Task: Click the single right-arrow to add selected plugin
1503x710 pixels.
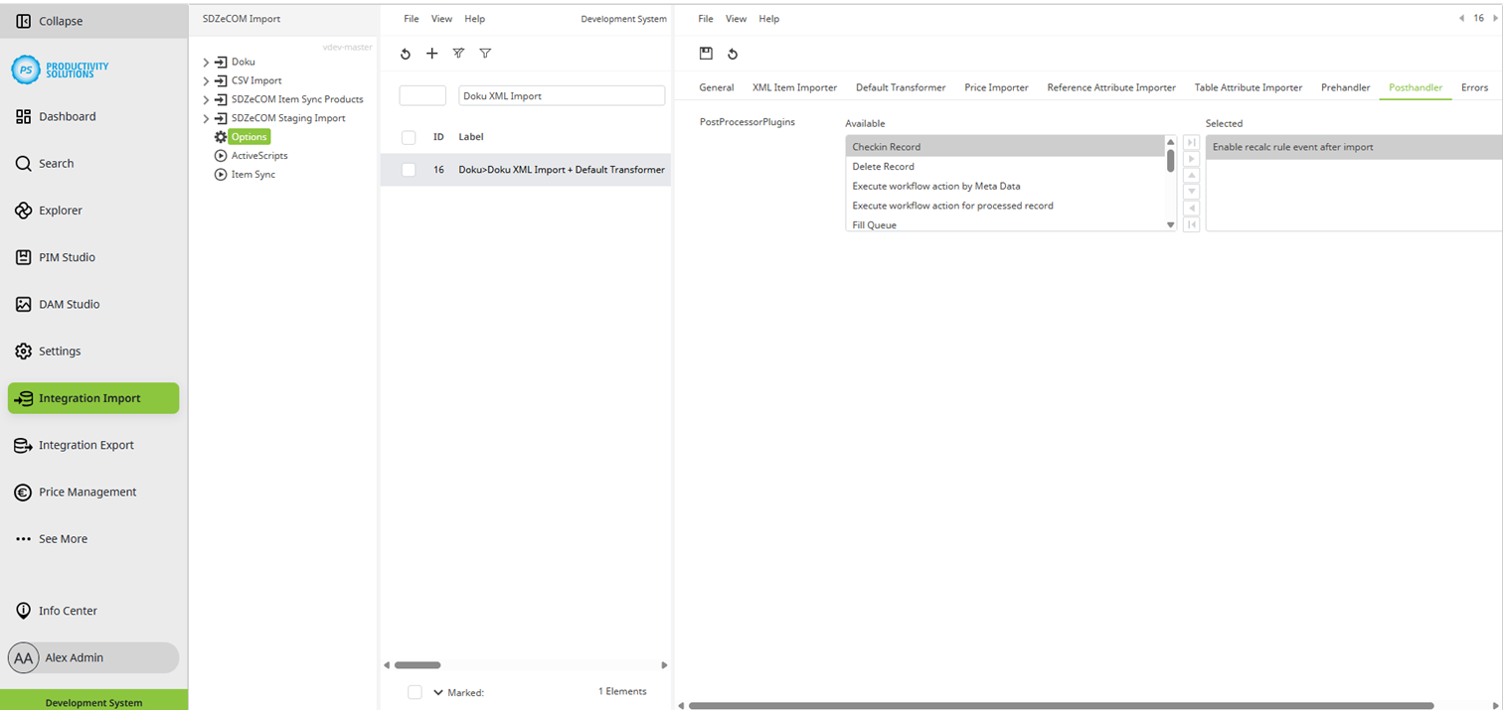Action: pyautogui.click(x=1191, y=159)
